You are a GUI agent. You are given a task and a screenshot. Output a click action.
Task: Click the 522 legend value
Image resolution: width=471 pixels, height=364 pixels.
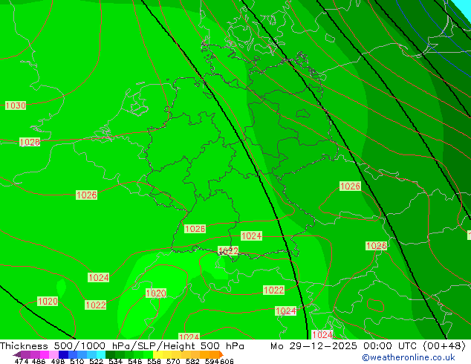tap(96, 361)
